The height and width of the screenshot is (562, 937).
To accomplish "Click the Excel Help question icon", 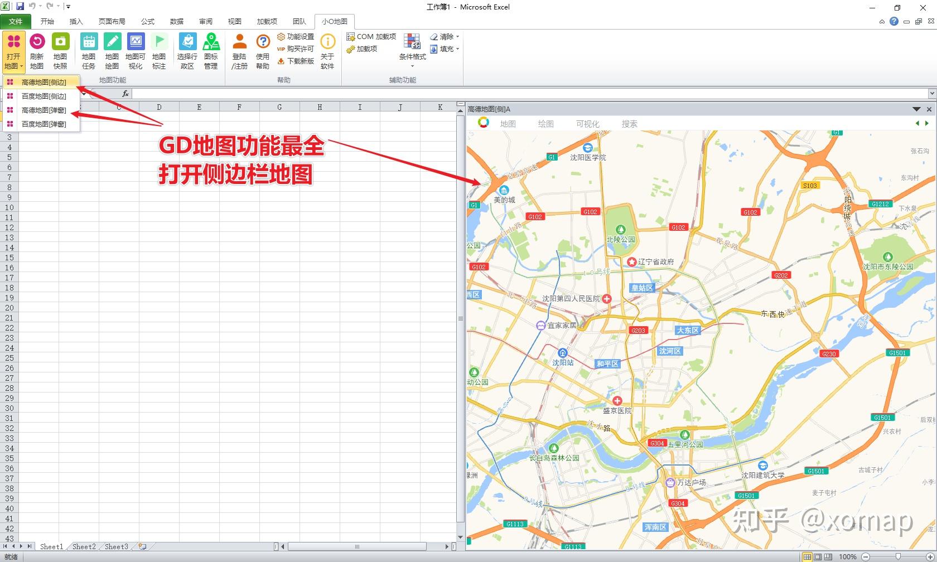I will (894, 21).
